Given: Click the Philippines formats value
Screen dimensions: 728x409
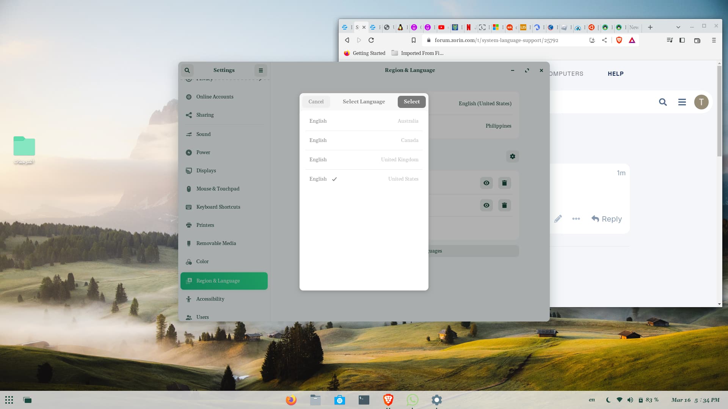Looking at the screenshot, I should pyautogui.click(x=498, y=126).
